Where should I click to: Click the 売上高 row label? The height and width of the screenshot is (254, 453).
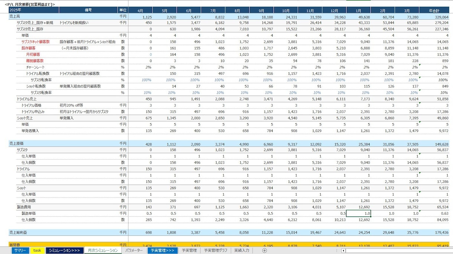pos(15,17)
